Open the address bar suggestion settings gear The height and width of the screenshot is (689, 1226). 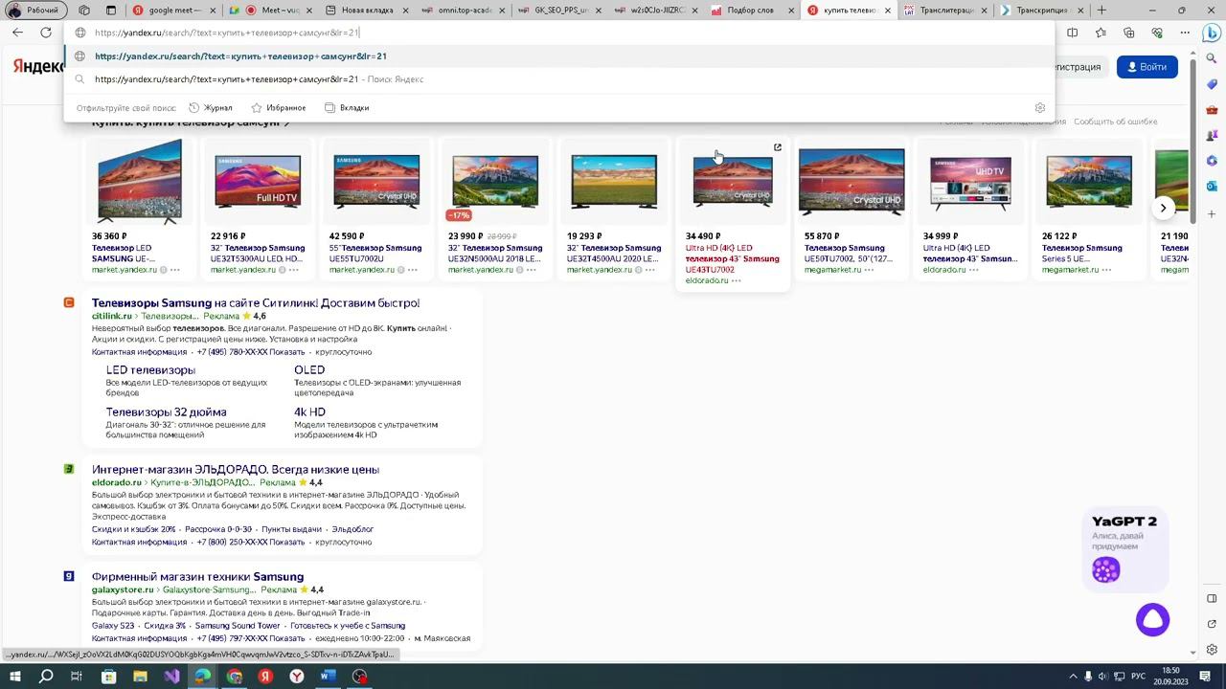pyautogui.click(x=1040, y=108)
